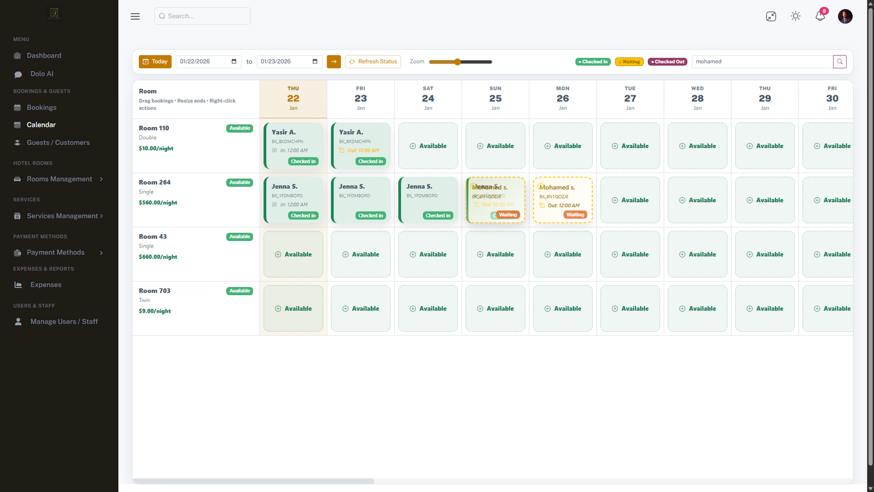Screen dimensions: 874x492
Task: Open the user profile avatar
Action: click(845, 16)
